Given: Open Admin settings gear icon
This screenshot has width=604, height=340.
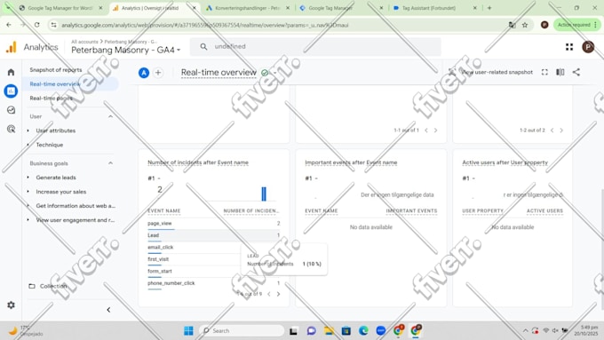Looking at the screenshot, I should click(x=11, y=305).
